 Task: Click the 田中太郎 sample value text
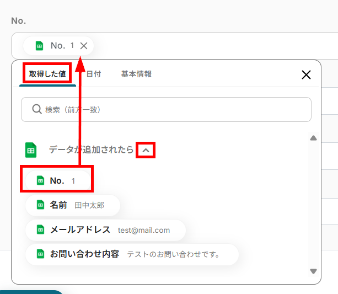click(89, 205)
